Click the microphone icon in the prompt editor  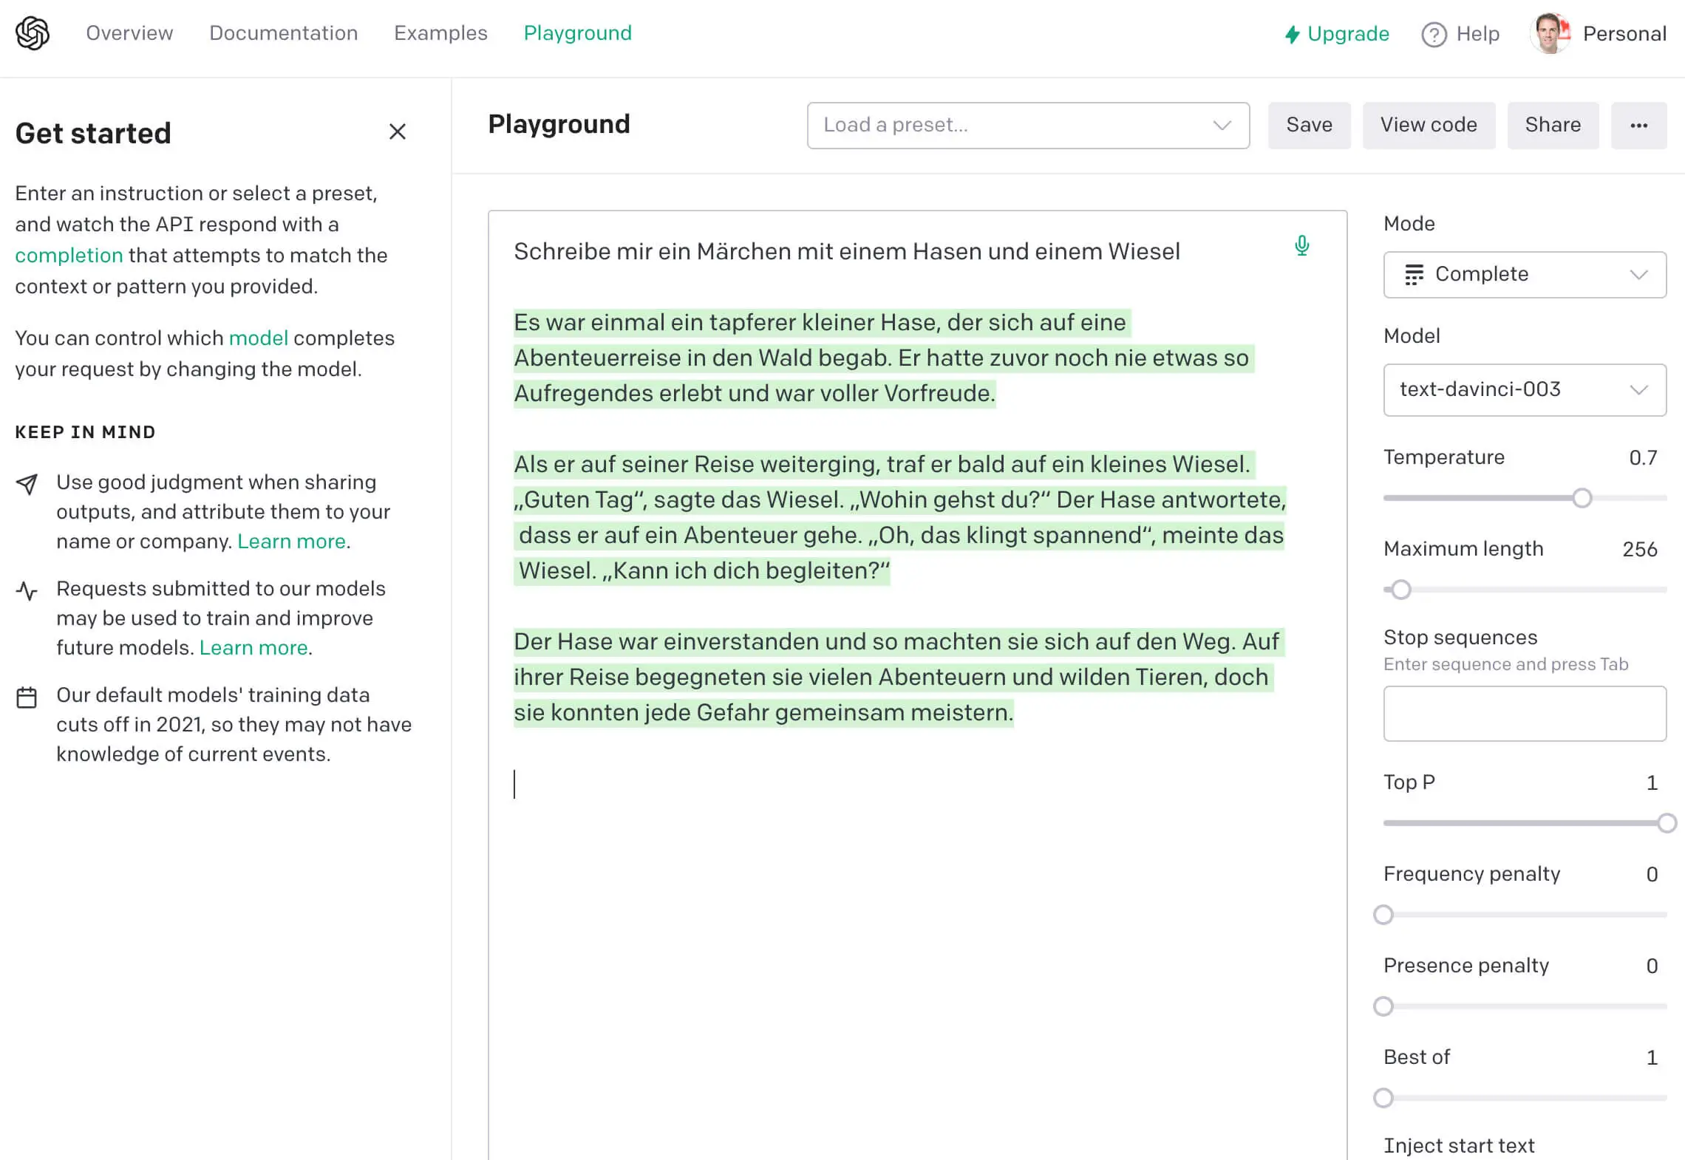tap(1301, 246)
